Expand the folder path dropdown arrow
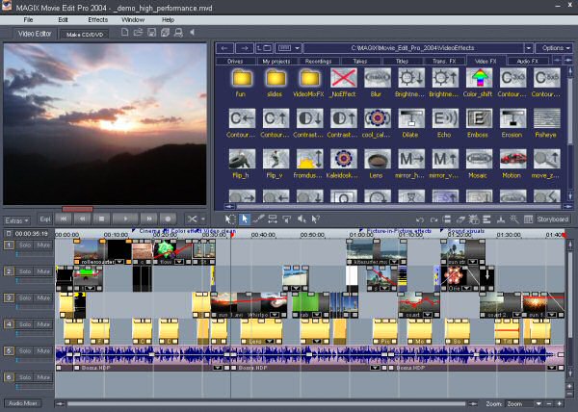Screen dimensions: 578x412 pyautogui.click(x=529, y=48)
